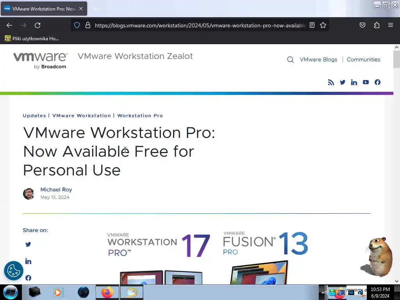400x300 pixels.
Task: View site security lock information
Action: (x=88, y=25)
